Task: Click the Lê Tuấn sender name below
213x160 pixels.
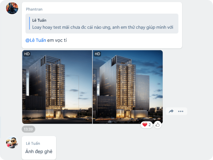Action: tap(33, 143)
